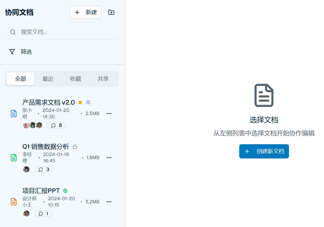Click the filter funnel icon
324x227 pixels.
12,52
